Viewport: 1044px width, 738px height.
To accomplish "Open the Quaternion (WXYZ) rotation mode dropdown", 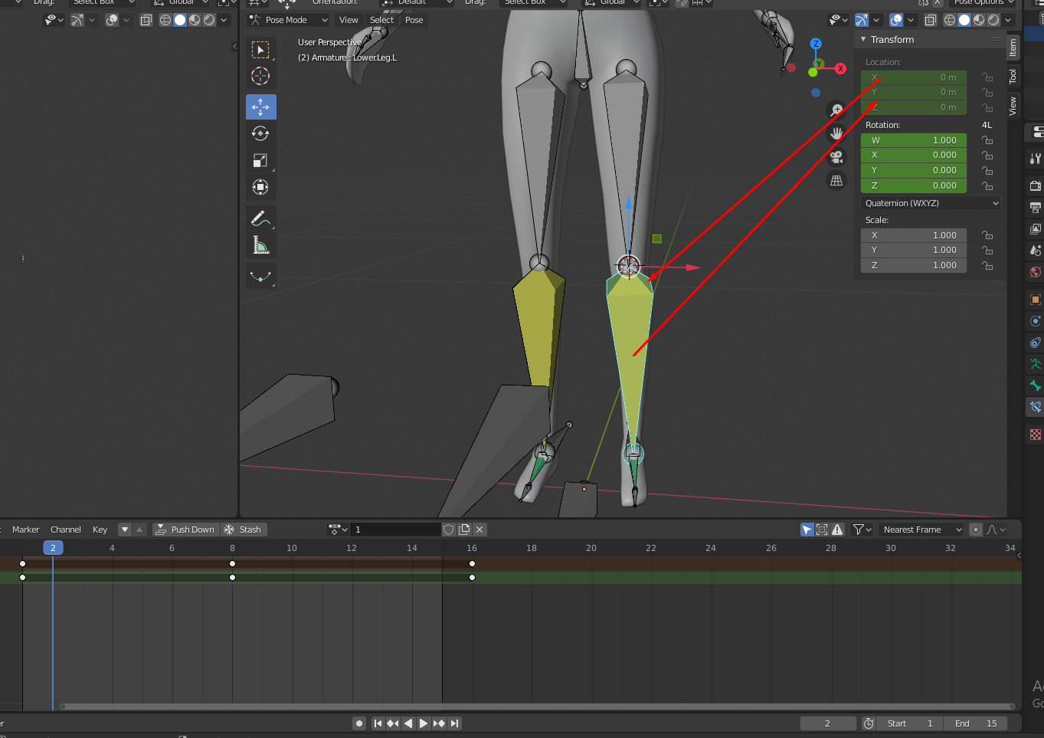I will tap(929, 203).
